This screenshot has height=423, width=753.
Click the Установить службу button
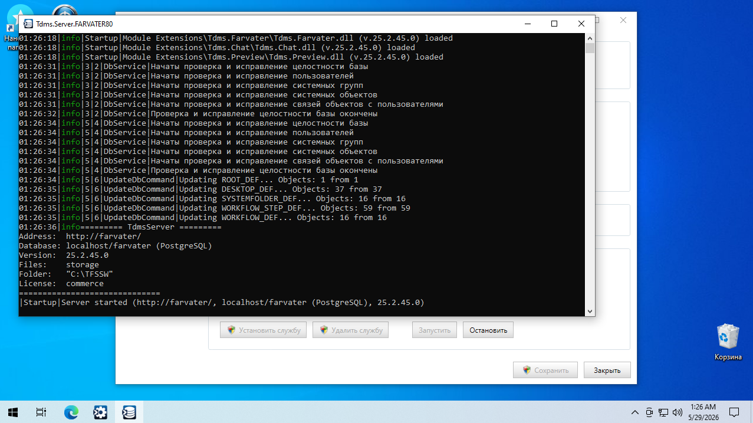(264, 330)
